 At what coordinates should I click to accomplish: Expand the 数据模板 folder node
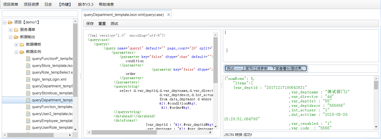coord(16,44)
